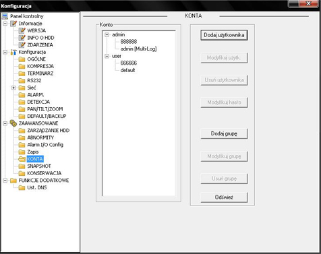Click the WERSJA notepad icon
The width and height of the screenshot is (321, 254).
click(x=22, y=30)
